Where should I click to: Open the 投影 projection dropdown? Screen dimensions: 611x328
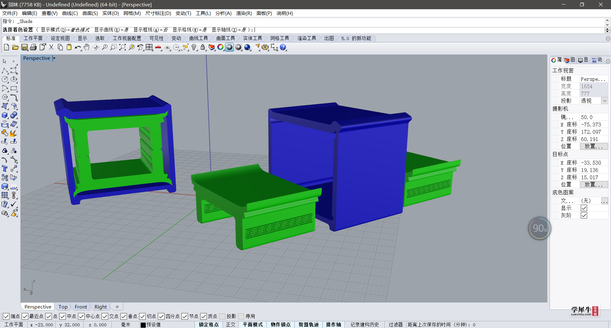click(x=605, y=101)
